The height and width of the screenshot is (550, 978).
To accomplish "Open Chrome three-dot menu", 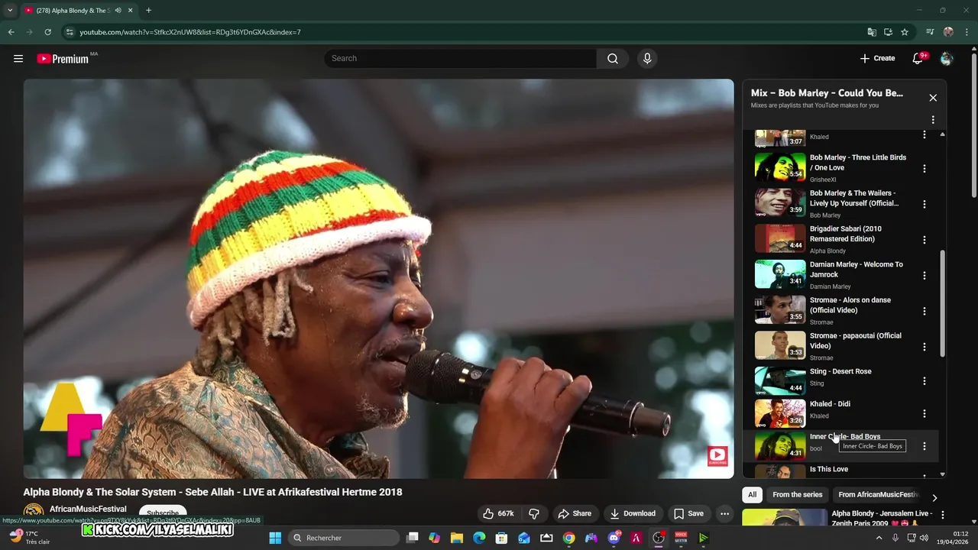I will coord(967,32).
